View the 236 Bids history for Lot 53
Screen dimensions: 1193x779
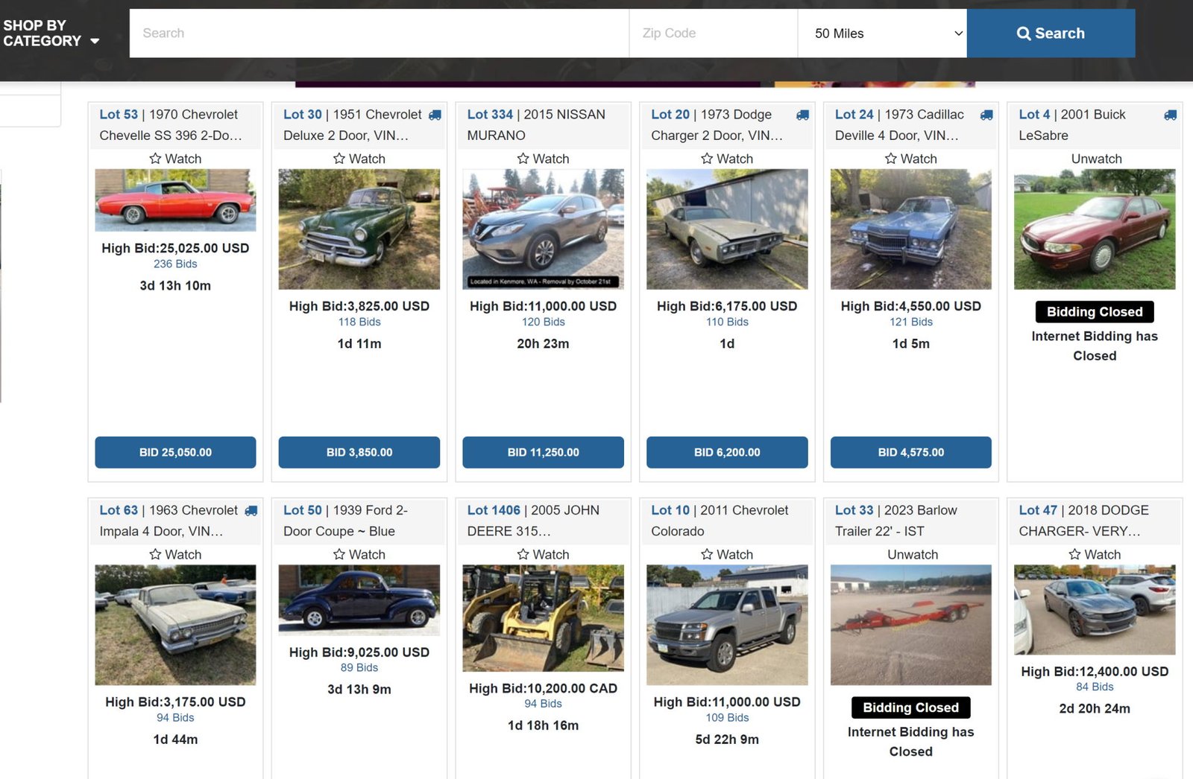(x=175, y=264)
